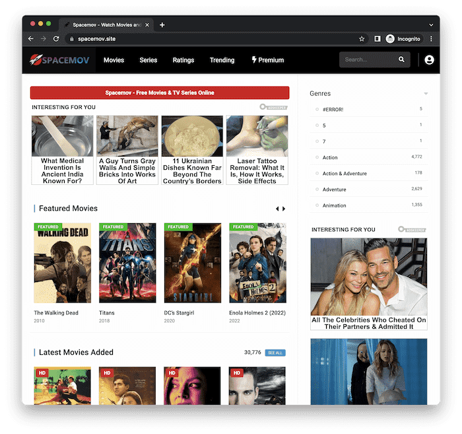Toggle the browser side panel icon
The image size is (462, 434).
click(377, 38)
